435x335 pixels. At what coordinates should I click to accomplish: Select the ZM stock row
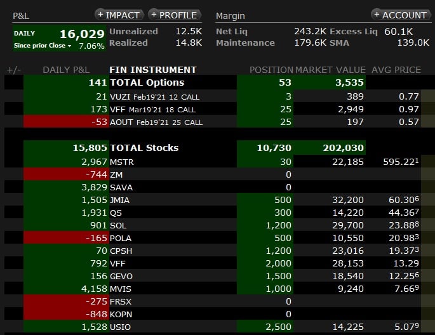pyautogui.click(x=220, y=174)
